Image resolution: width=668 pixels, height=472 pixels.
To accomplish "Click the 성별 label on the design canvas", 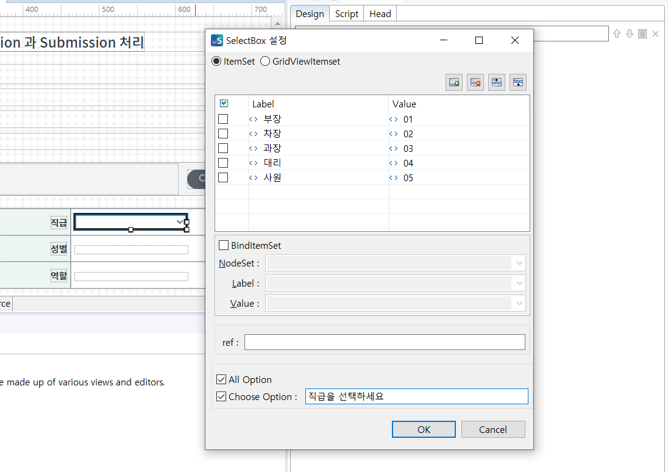I will tap(59, 249).
